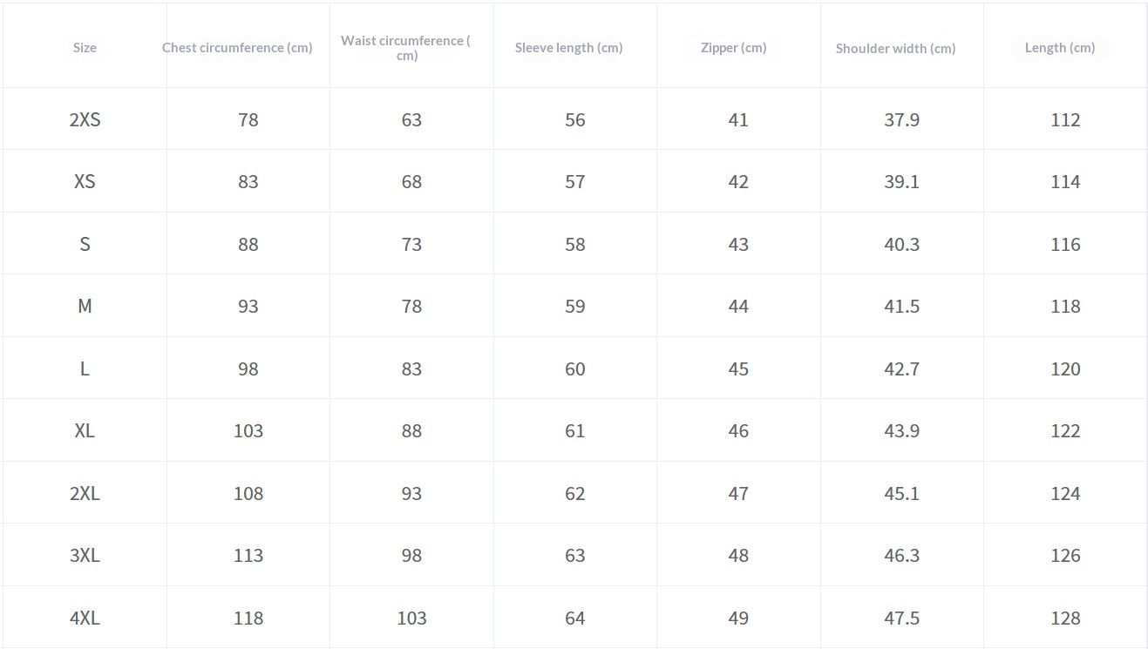The height and width of the screenshot is (649, 1148).
Task: Select the L size cell
Action: [85, 369]
